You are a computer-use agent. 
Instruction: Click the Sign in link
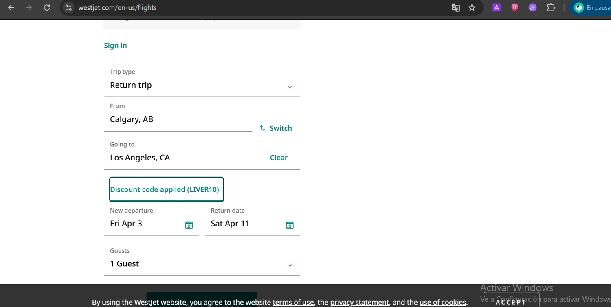point(115,45)
